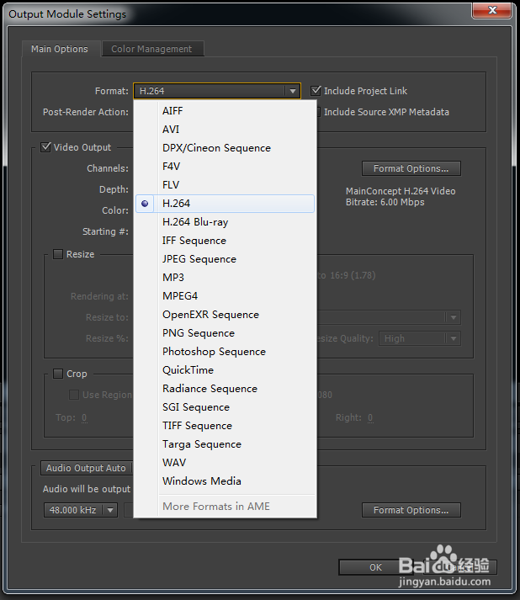
Task: Open the Audio Output Auto dropdown
Action: pyautogui.click(x=86, y=468)
